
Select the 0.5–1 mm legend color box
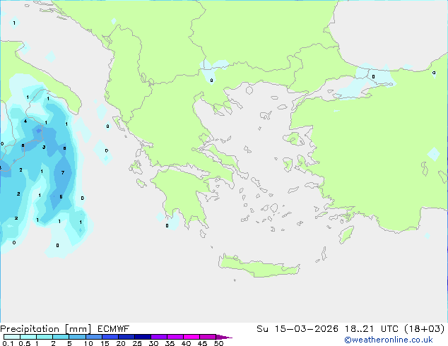point(28,337)
